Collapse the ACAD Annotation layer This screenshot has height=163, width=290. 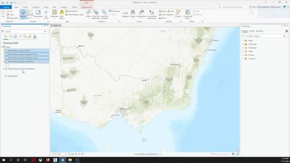(4, 69)
